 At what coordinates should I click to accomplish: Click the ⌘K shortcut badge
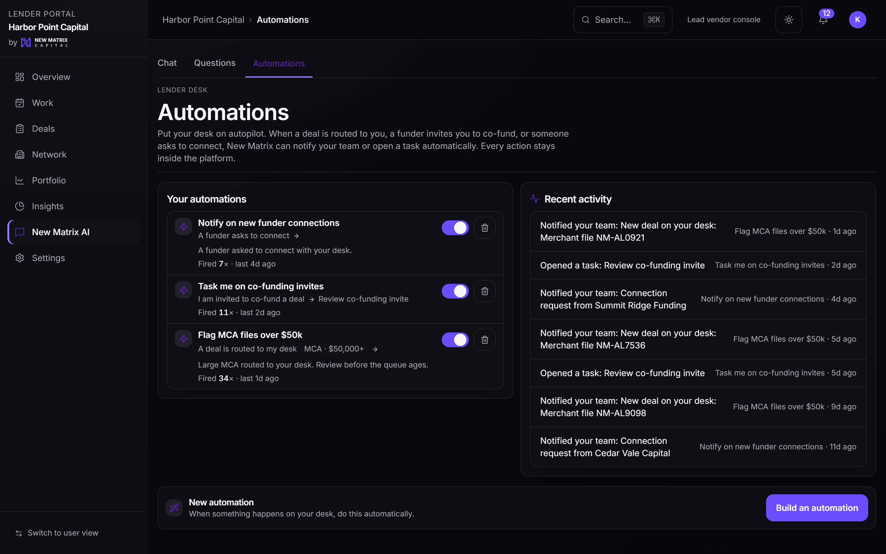point(654,20)
